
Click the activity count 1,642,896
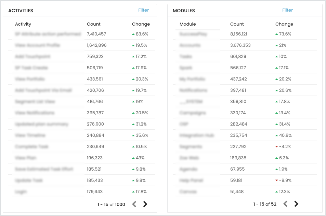pos(96,45)
